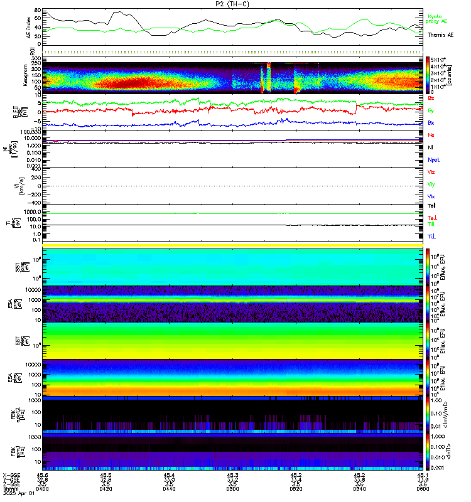Viewport: 471px width, 502px height.
Task: Click the "0440" time tick label
Action: [x=169, y=489]
